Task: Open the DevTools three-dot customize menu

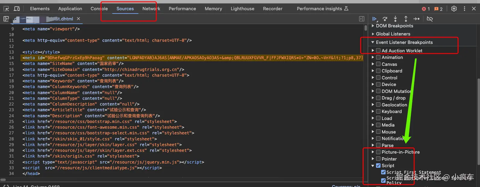Action: (x=464, y=9)
